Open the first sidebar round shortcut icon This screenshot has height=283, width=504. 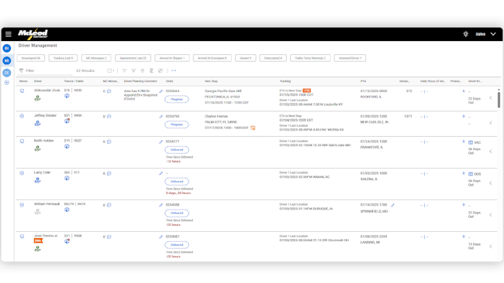tap(7, 48)
